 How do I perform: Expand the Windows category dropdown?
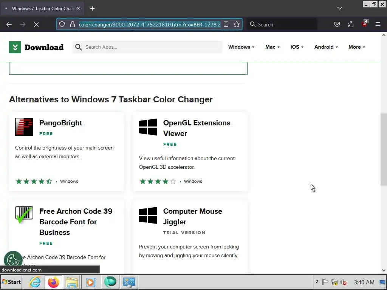241,47
